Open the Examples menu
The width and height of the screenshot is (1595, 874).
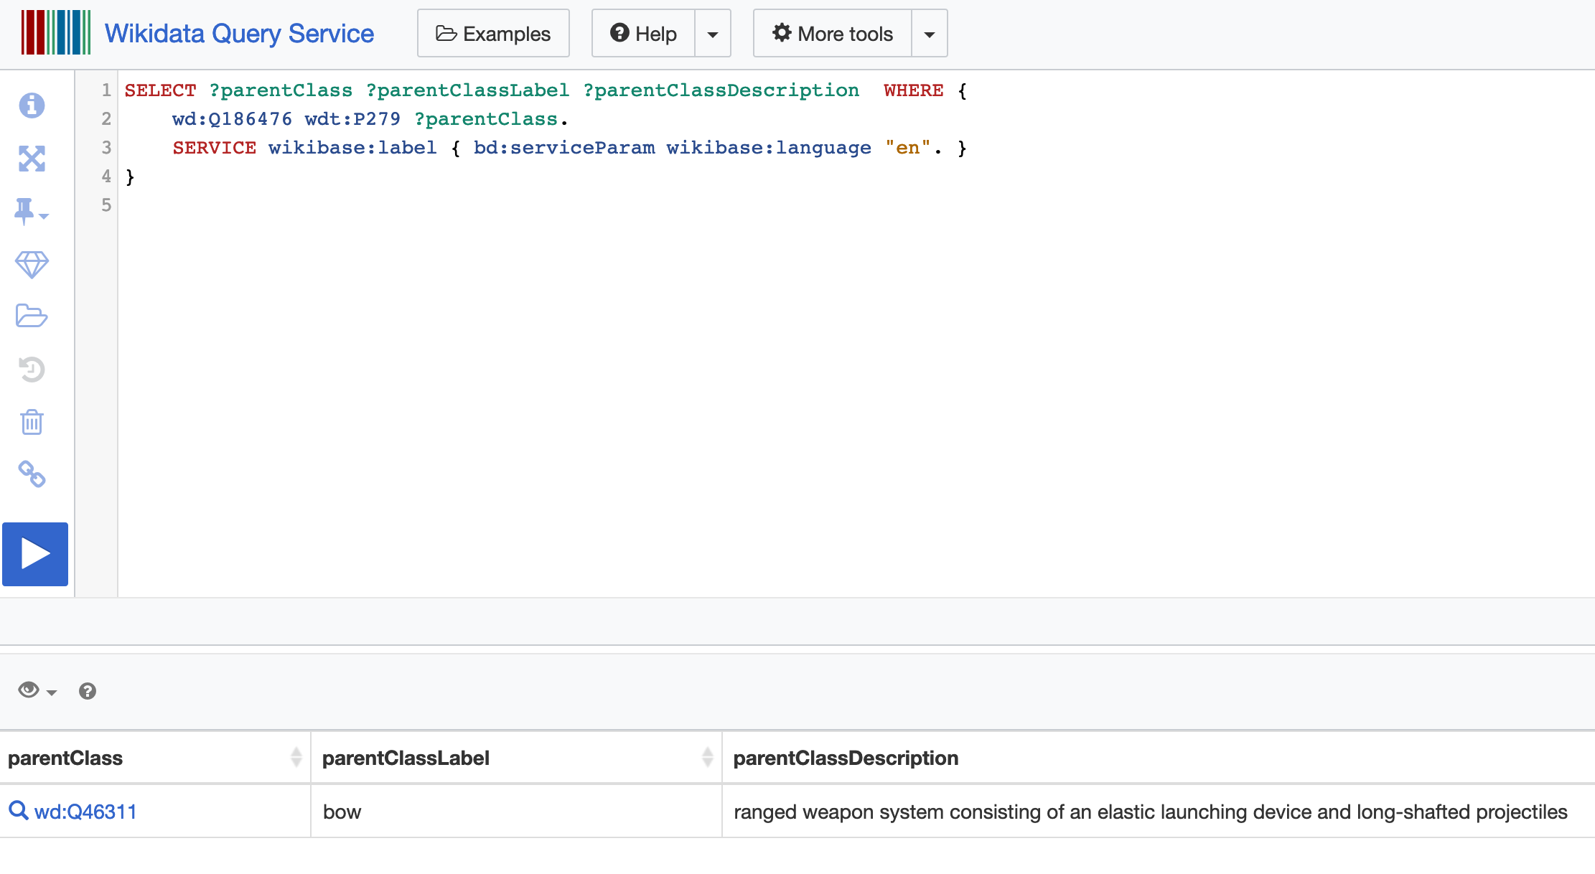click(493, 33)
